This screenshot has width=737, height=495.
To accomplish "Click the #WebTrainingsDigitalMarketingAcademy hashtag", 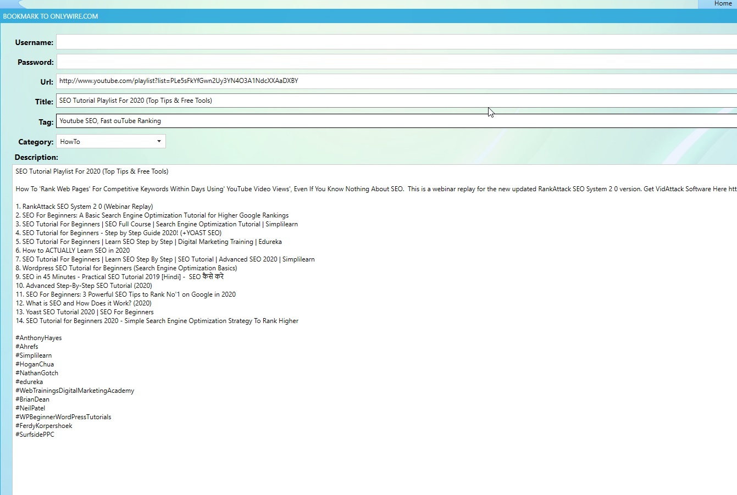I will pyautogui.click(x=75, y=391).
